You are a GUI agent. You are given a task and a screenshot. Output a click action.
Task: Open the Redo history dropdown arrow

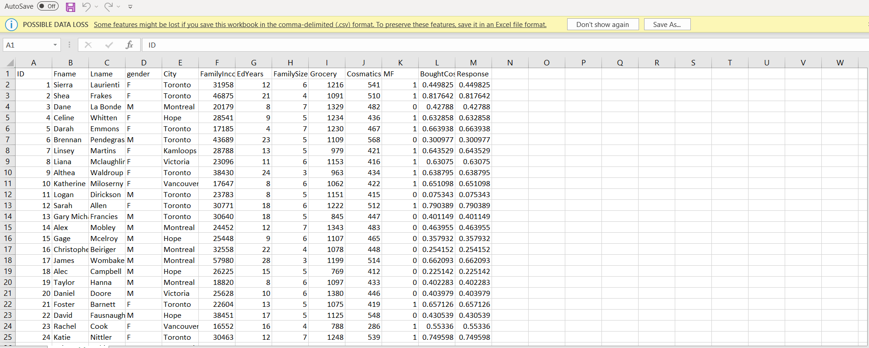point(118,6)
